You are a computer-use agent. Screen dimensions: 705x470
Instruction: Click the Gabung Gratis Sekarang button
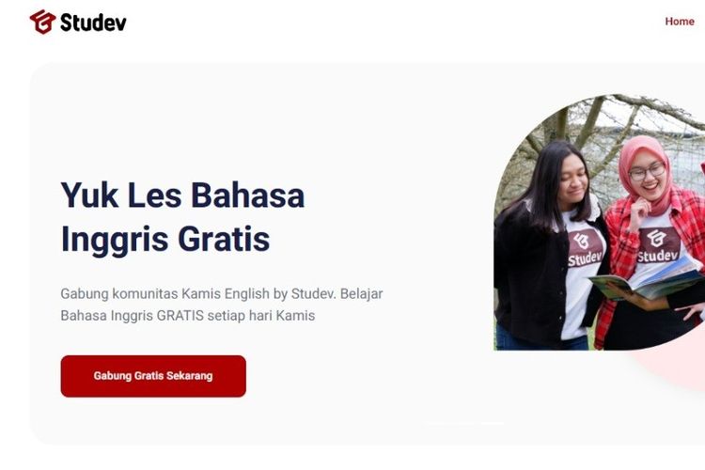click(x=153, y=376)
